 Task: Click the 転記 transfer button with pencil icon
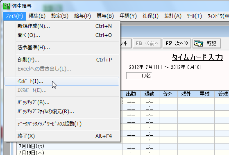(206, 43)
